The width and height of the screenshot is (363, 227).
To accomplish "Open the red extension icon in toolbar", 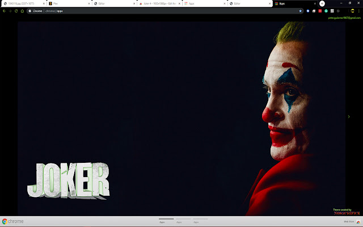I will (x=320, y=11).
